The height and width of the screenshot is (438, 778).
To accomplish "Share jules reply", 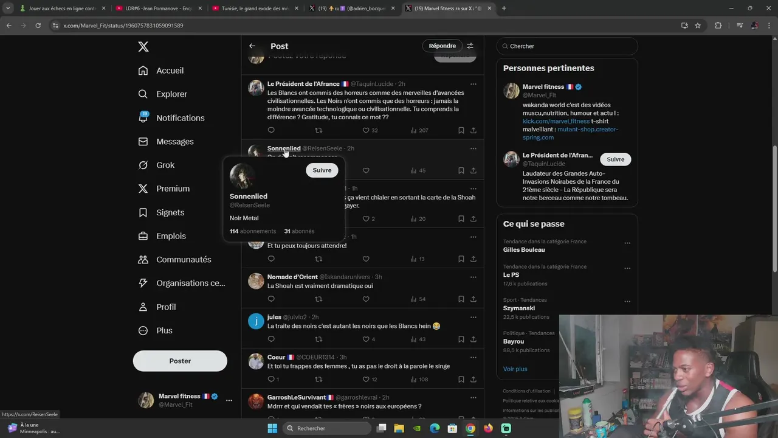I will 473,339.
